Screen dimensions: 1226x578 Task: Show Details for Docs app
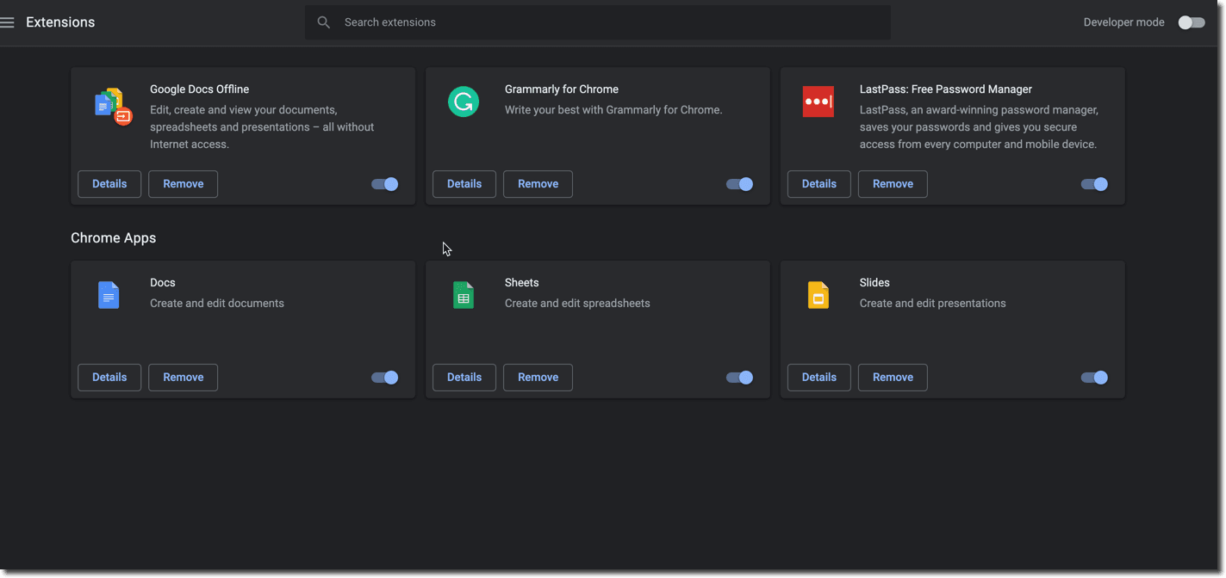pyautogui.click(x=109, y=378)
